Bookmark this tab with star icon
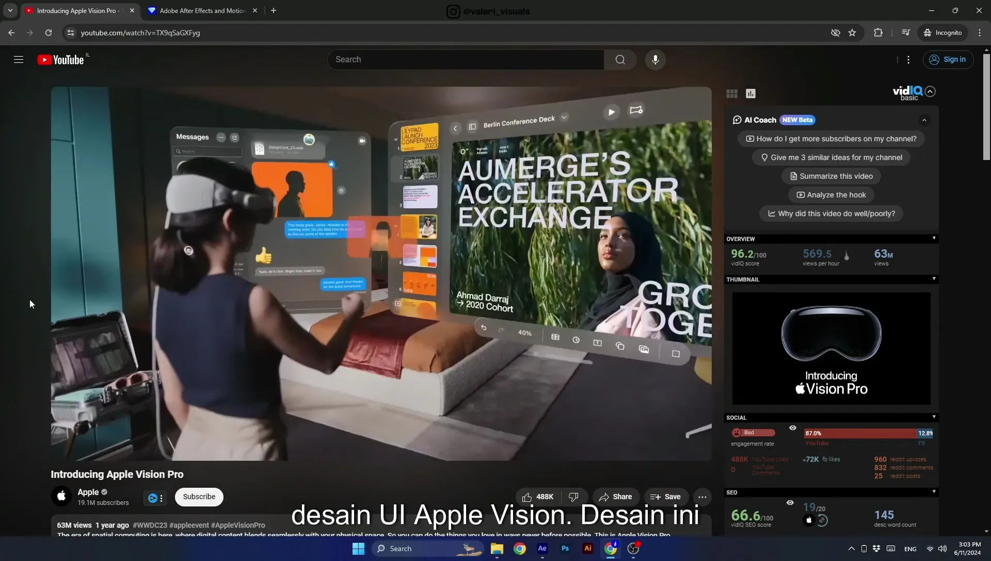Image resolution: width=991 pixels, height=561 pixels. pyautogui.click(x=852, y=32)
